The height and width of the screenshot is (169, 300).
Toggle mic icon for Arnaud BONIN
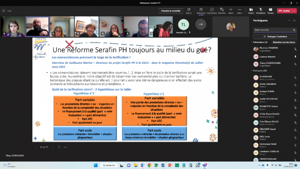(295, 92)
